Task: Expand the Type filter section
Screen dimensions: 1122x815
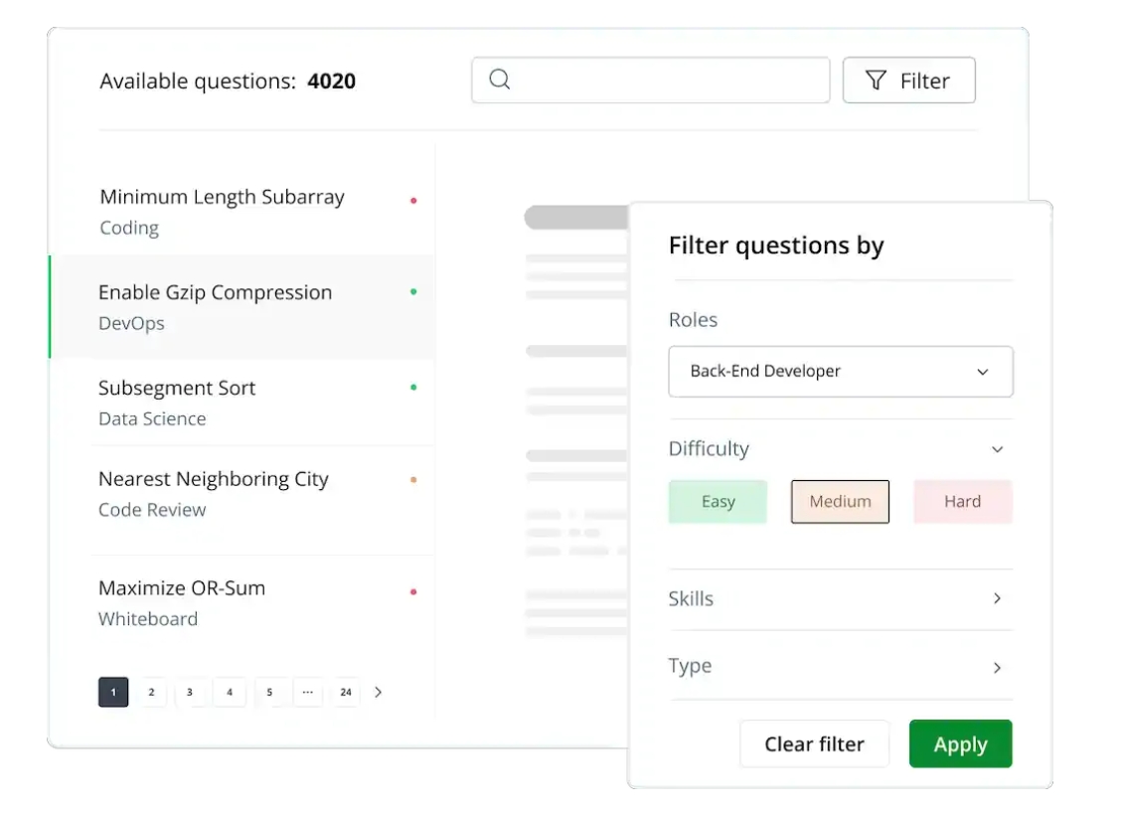Action: (997, 667)
